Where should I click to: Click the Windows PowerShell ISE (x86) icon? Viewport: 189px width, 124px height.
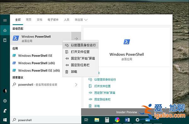14,70
